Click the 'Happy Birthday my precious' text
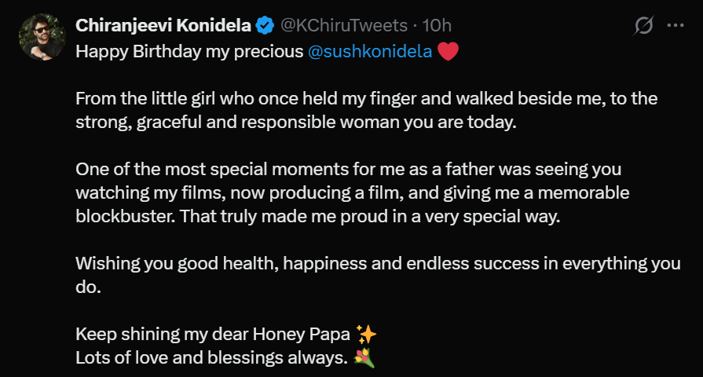The width and height of the screenshot is (703, 377). coord(189,53)
